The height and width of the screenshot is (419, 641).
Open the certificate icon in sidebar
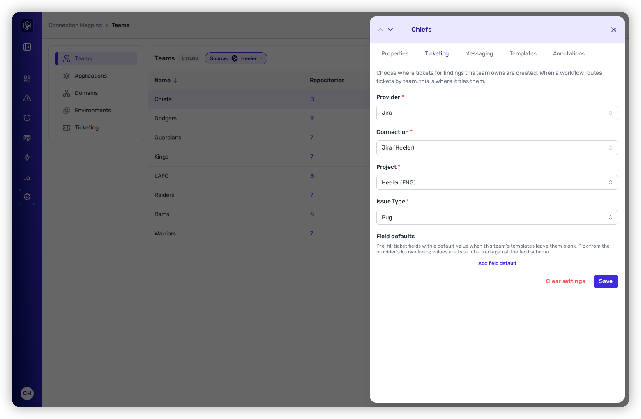pyautogui.click(x=27, y=138)
